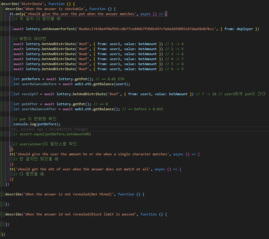Click the potBefore variable declaration
Viewport: 269px width, 239px height.
[31, 79]
